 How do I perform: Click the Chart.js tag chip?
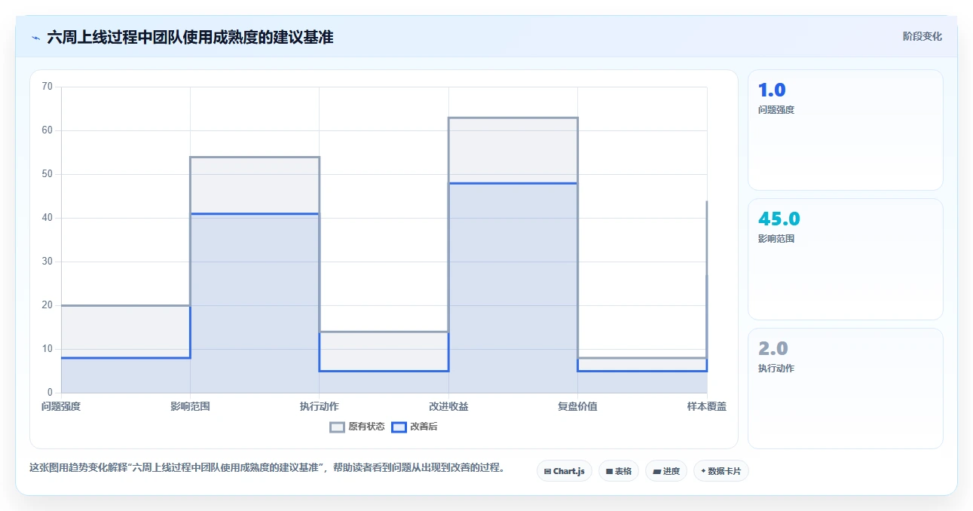tap(565, 471)
